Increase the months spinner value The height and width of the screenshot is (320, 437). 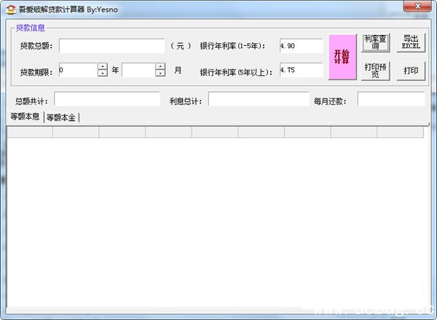(x=160, y=67)
